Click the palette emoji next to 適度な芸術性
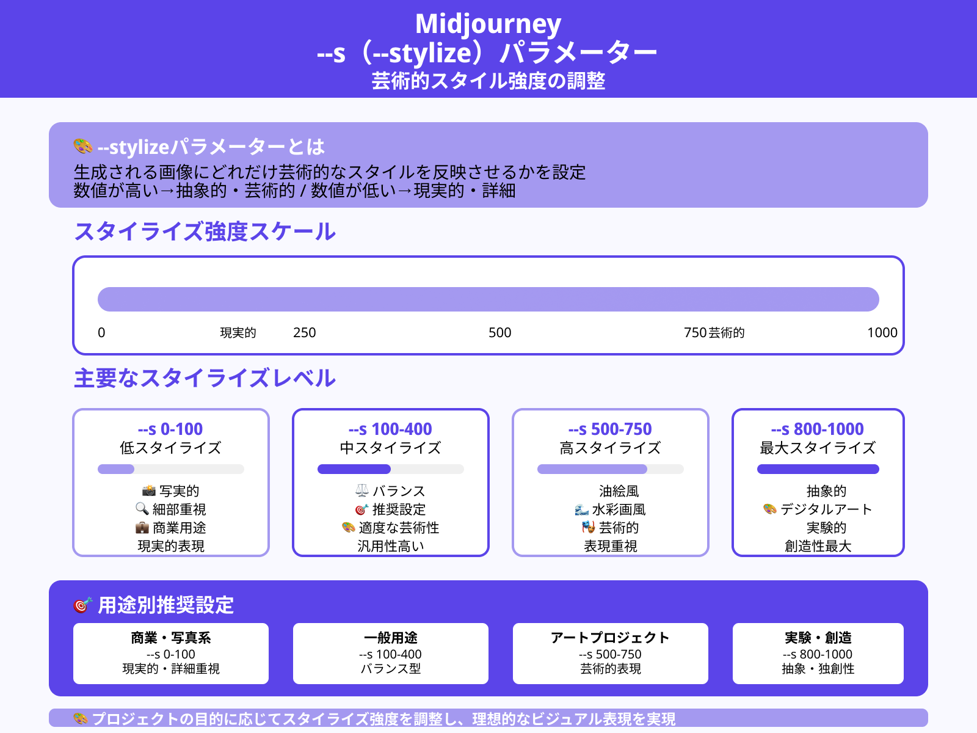Image resolution: width=977 pixels, height=733 pixels. pyautogui.click(x=348, y=527)
